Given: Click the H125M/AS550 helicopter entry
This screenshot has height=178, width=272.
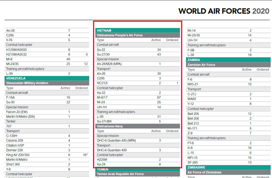Looking at the screenshot, I should coord(47,49).
